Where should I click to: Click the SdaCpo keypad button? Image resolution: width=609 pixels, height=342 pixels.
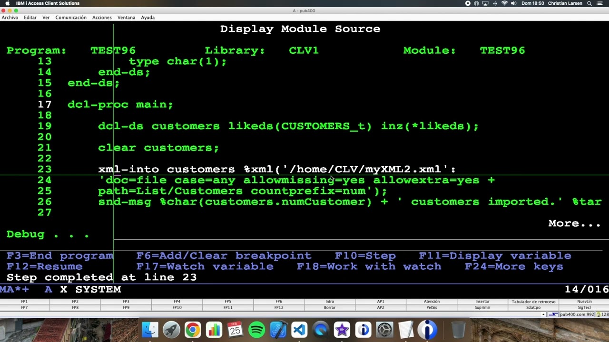(x=533, y=307)
